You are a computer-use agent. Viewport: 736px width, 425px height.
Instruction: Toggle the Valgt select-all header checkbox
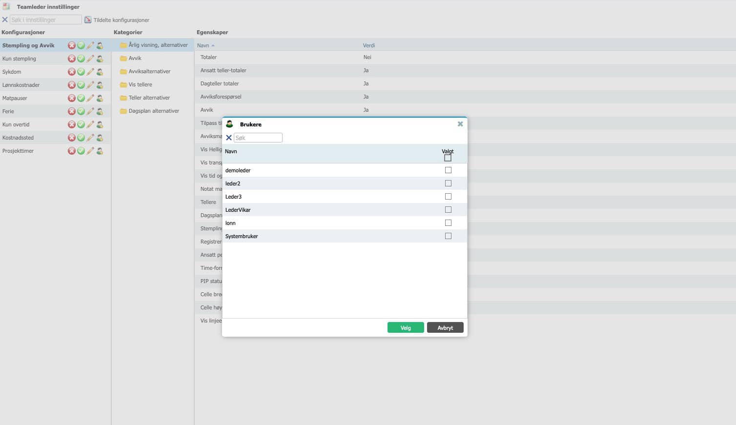pos(448,158)
